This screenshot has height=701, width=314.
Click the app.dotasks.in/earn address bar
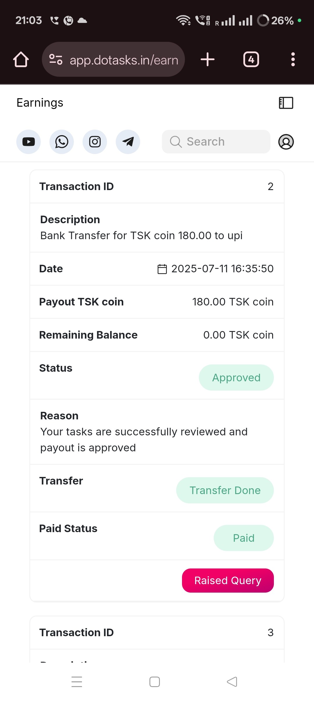pos(124,60)
